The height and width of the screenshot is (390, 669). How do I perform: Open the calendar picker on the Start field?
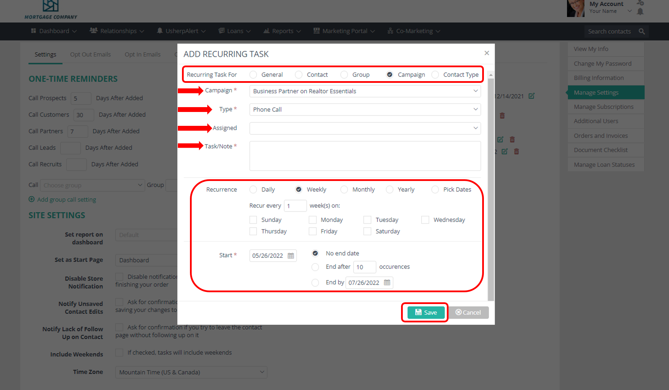(x=290, y=255)
